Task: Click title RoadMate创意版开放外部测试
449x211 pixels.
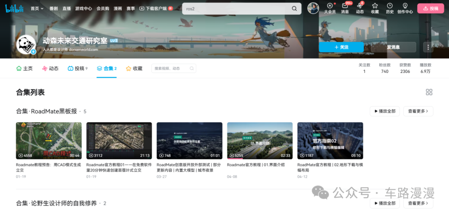Action: [x=188, y=167]
